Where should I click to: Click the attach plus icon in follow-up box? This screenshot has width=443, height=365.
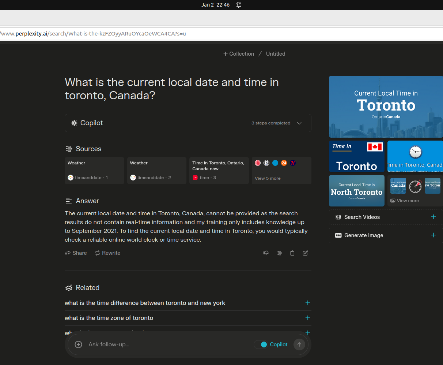[78, 344]
